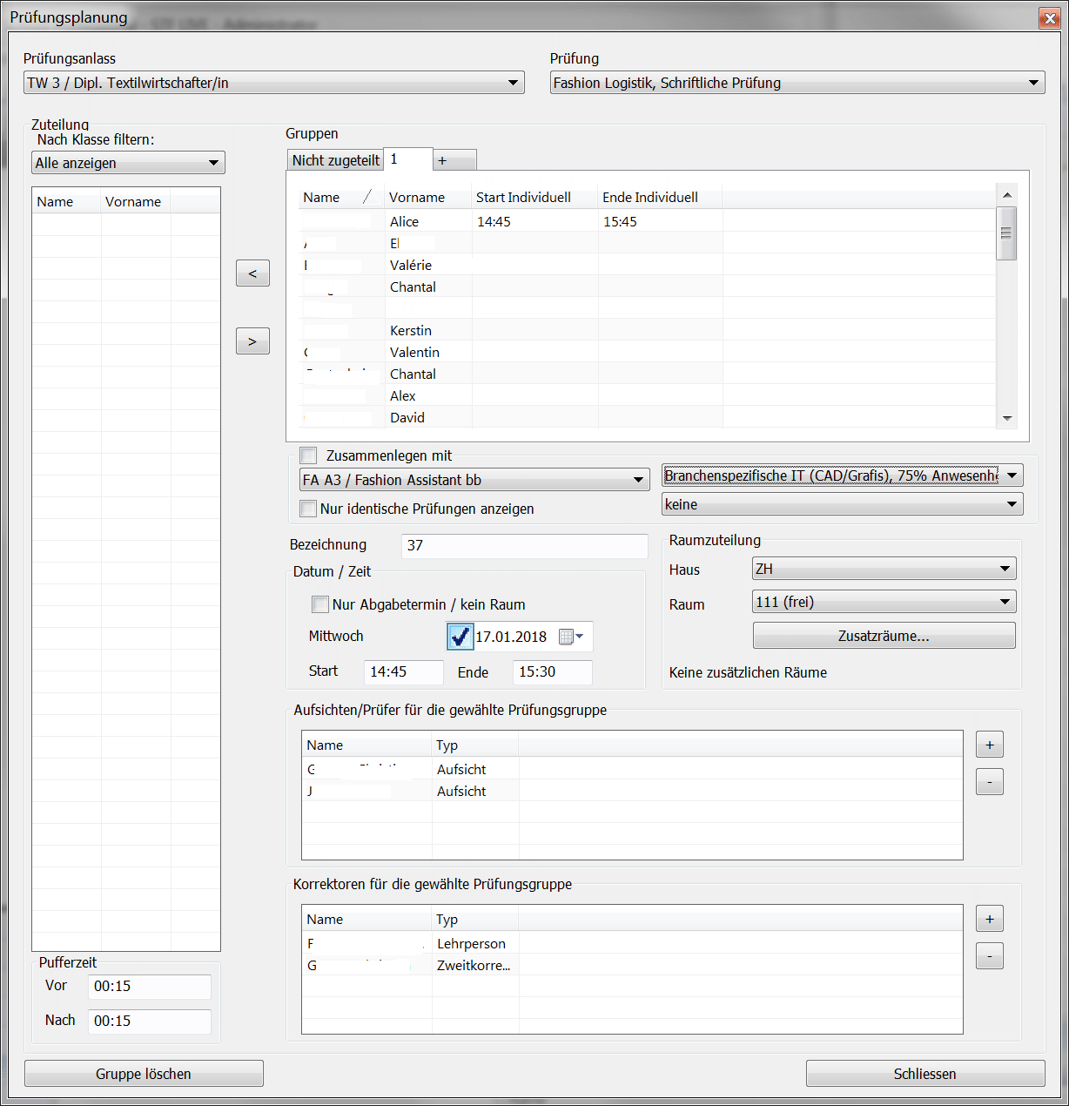Image resolution: width=1069 pixels, height=1106 pixels.
Task: Add a corrector with the Korrektoren plus button
Action: [x=989, y=920]
